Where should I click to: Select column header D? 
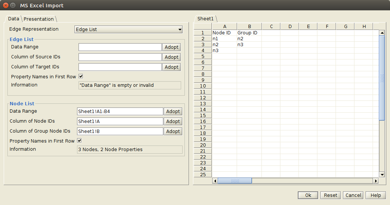pyautogui.click(x=290, y=27)
